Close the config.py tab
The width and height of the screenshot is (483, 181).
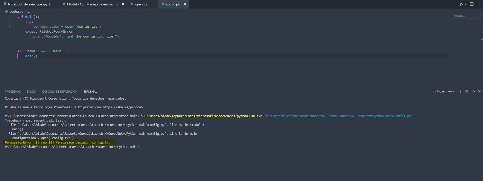(185, 4)
